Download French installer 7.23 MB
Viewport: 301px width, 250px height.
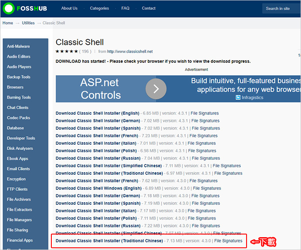point(97,136)
